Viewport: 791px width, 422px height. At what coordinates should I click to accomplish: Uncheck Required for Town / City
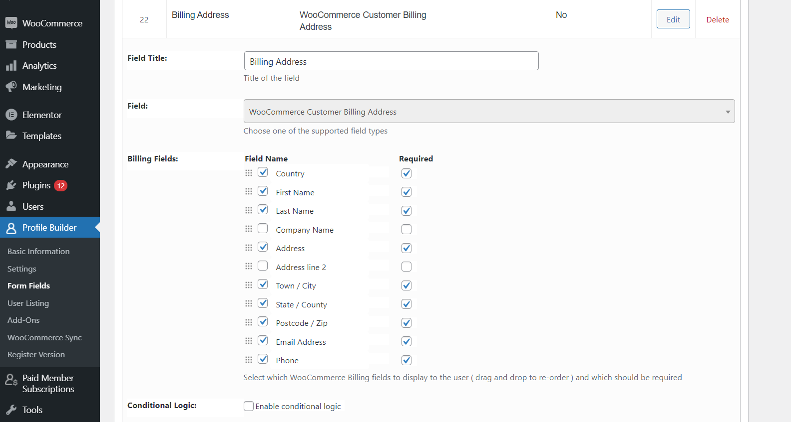(x=406, y=285)
